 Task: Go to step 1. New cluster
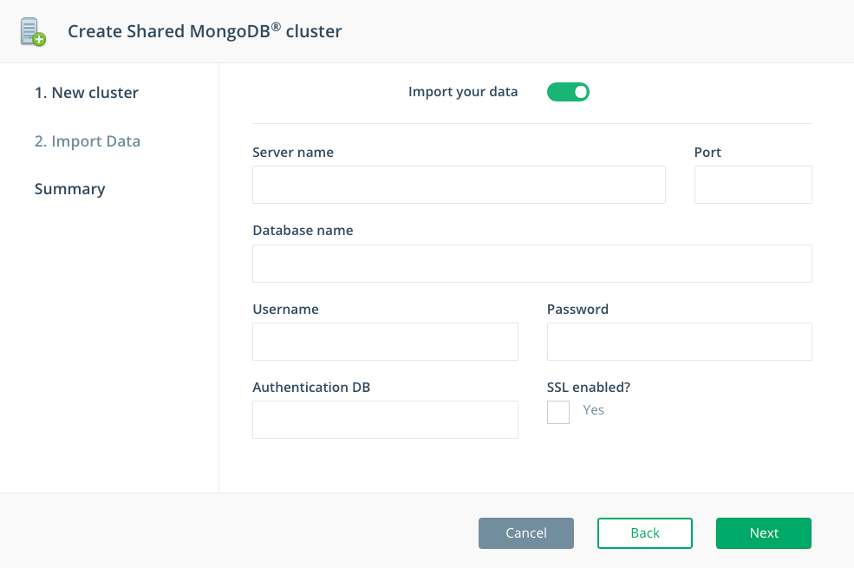pos(87,93)
